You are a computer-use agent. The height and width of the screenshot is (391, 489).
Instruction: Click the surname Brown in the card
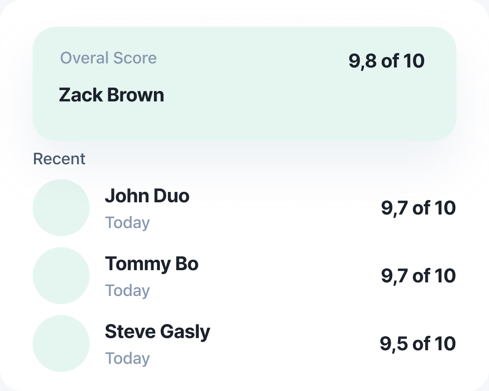tap(136, 95)
